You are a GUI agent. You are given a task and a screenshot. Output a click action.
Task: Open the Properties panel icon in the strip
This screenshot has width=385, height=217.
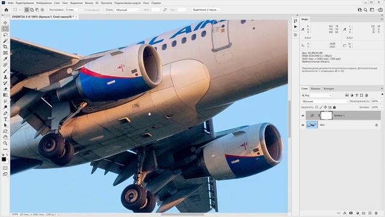(295, 35)
